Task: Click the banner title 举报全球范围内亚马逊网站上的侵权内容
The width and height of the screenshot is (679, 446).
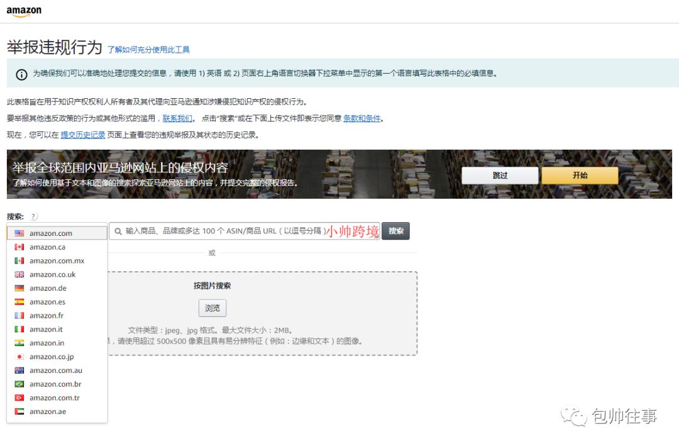Action: (x=120, y=168)
